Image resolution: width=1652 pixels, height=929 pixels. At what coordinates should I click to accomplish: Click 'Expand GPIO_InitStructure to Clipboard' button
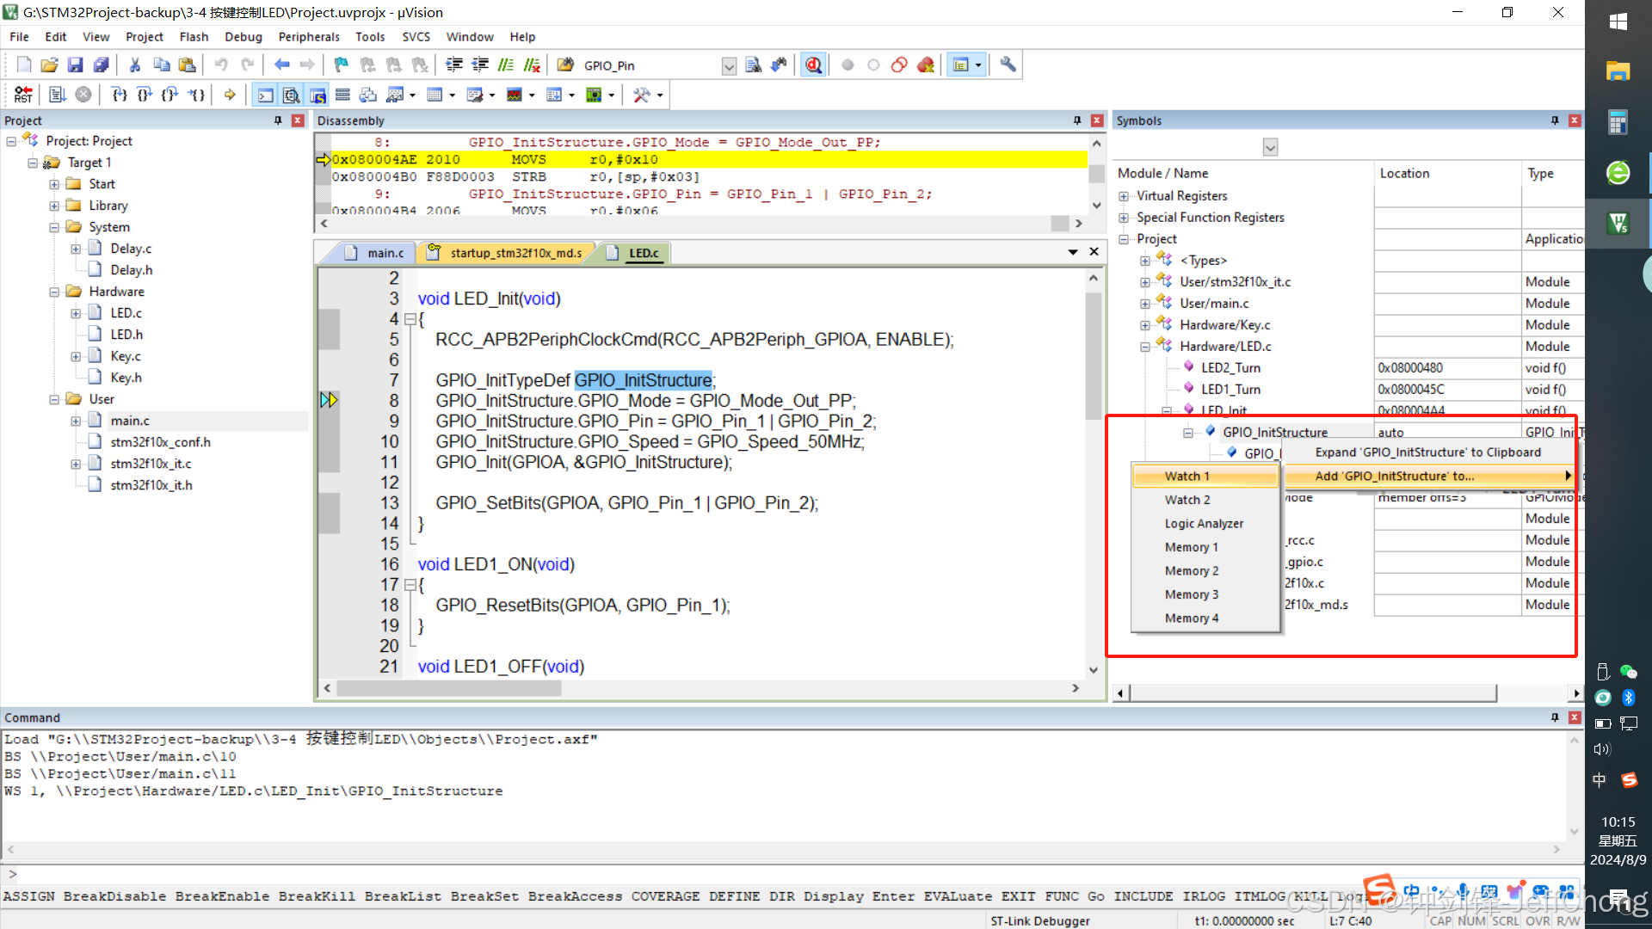coord(1428,452)
